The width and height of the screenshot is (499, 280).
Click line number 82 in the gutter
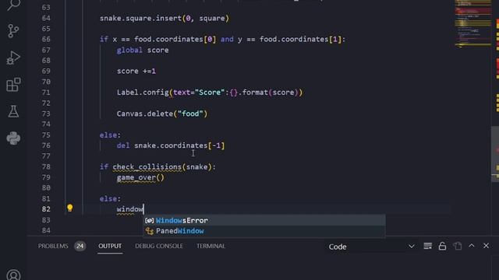pos(46,209)
